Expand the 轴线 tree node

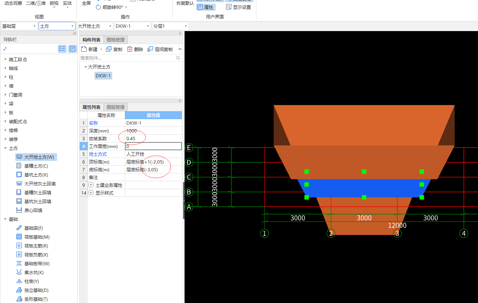pos(5,68)
